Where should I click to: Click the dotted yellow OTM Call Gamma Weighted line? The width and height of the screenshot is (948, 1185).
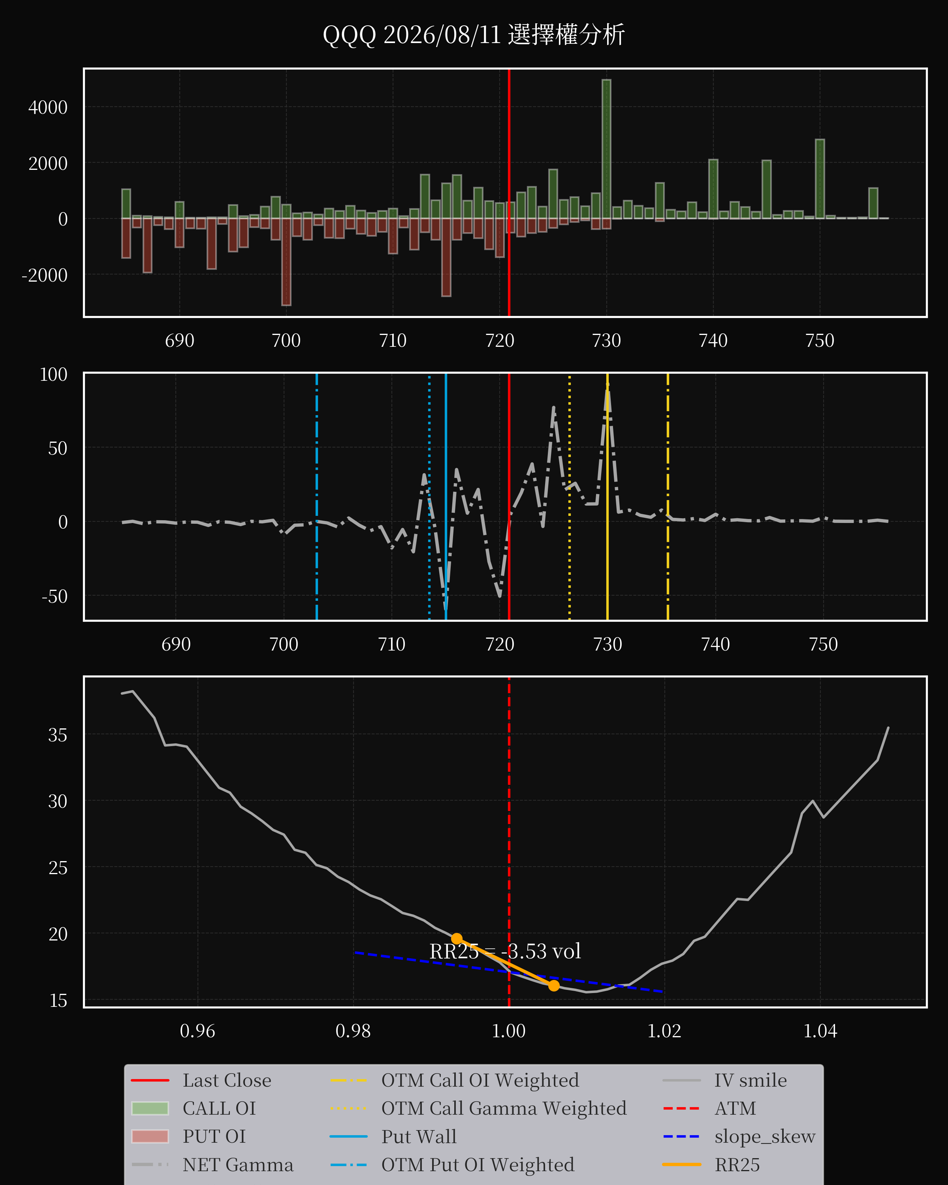[x=569, y=496]
